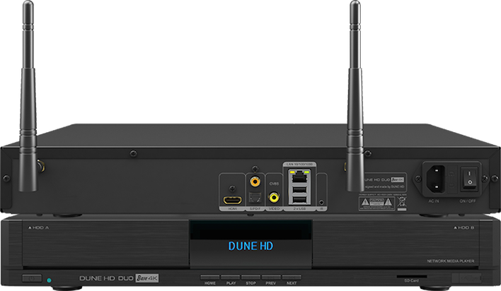501x291 pixels.
Task: Flip the ON / OFF rocker switch
Action: pos(469,179)
